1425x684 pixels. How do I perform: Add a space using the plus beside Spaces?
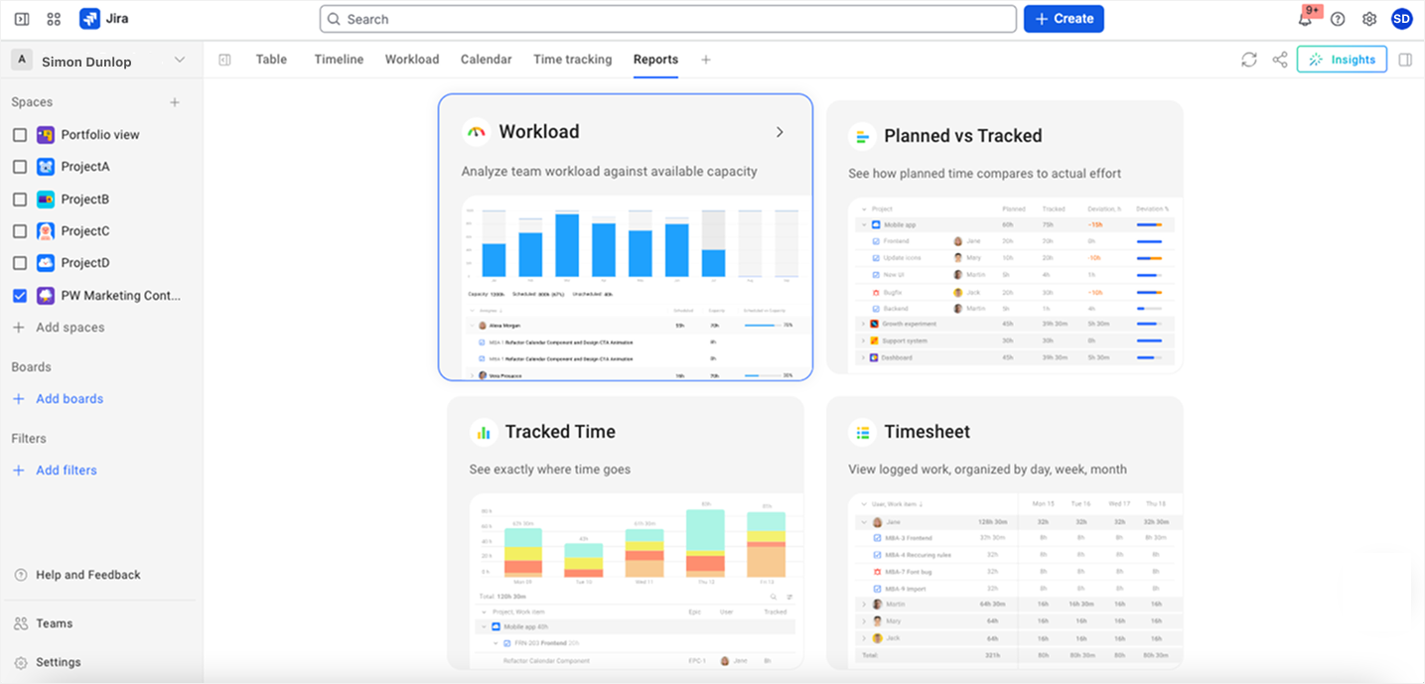[175, 102]
